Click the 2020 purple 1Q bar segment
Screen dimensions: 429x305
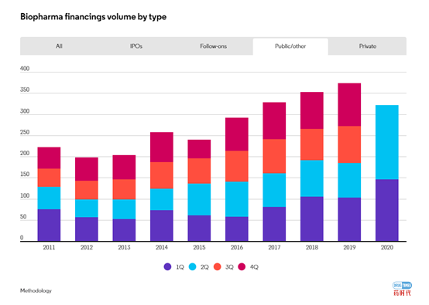click(x=387, y=210)
